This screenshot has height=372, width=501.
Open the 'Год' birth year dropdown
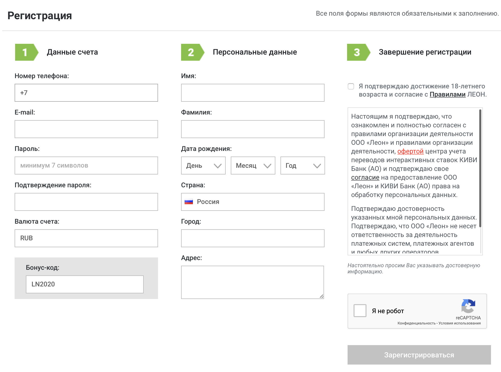click(303, 166)
